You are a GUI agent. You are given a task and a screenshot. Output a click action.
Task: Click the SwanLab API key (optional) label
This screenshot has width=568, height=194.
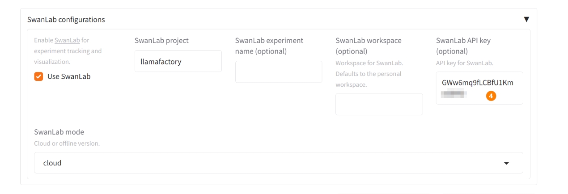point(463,46)
